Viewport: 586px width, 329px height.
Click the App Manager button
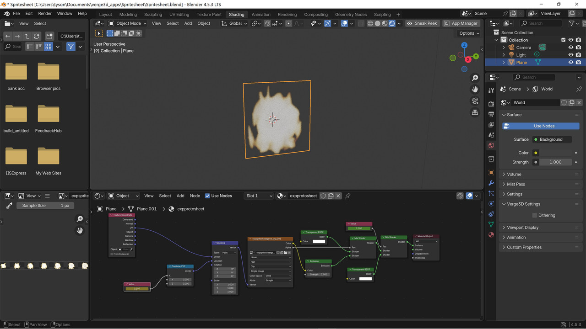(x=461, y=23)
